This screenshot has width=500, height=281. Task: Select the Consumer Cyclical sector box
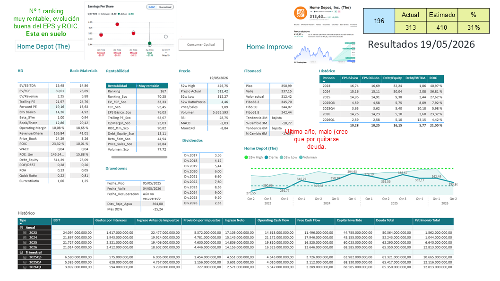(201, 44)
